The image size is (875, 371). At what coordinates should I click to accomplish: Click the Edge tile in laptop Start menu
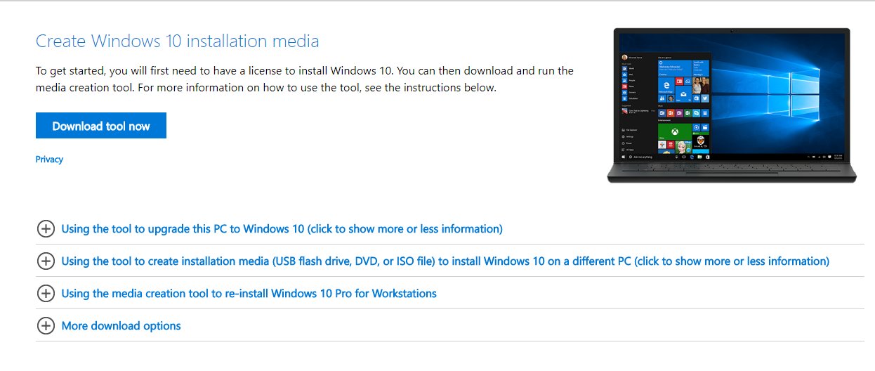tap(666, 86)
